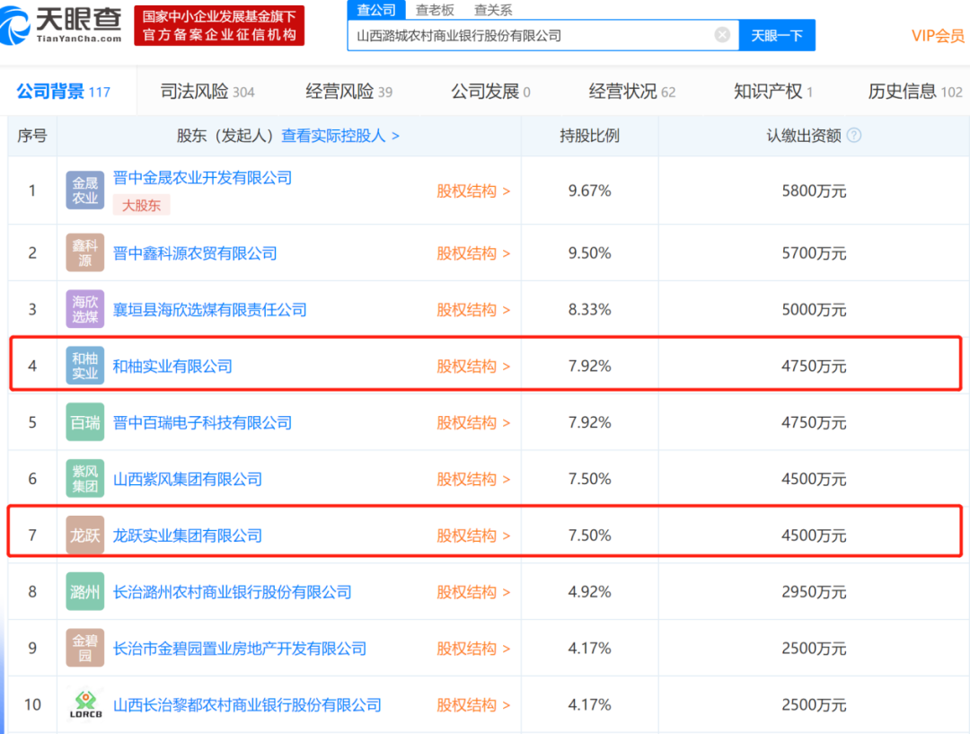Viewport: 970px width, 734px height.
Task: Click the TianYanCha logo
Action: pos(61,25)
